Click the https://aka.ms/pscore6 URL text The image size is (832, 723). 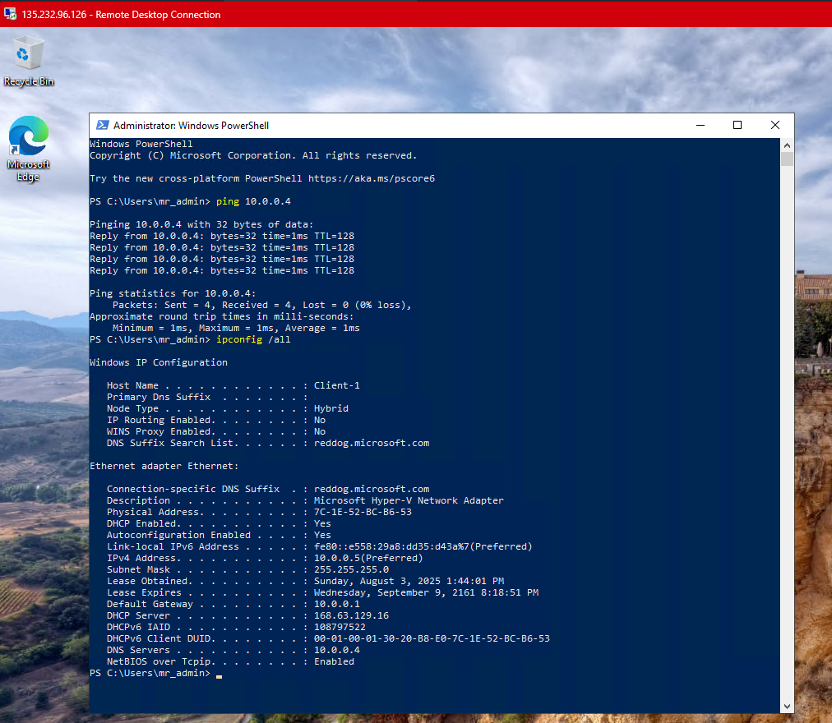372,179
